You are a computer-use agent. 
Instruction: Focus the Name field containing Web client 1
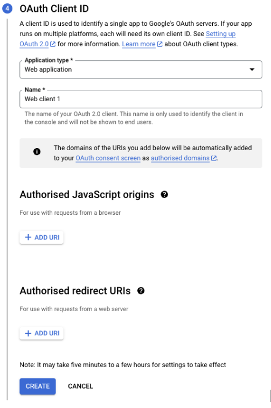(141, 99)
